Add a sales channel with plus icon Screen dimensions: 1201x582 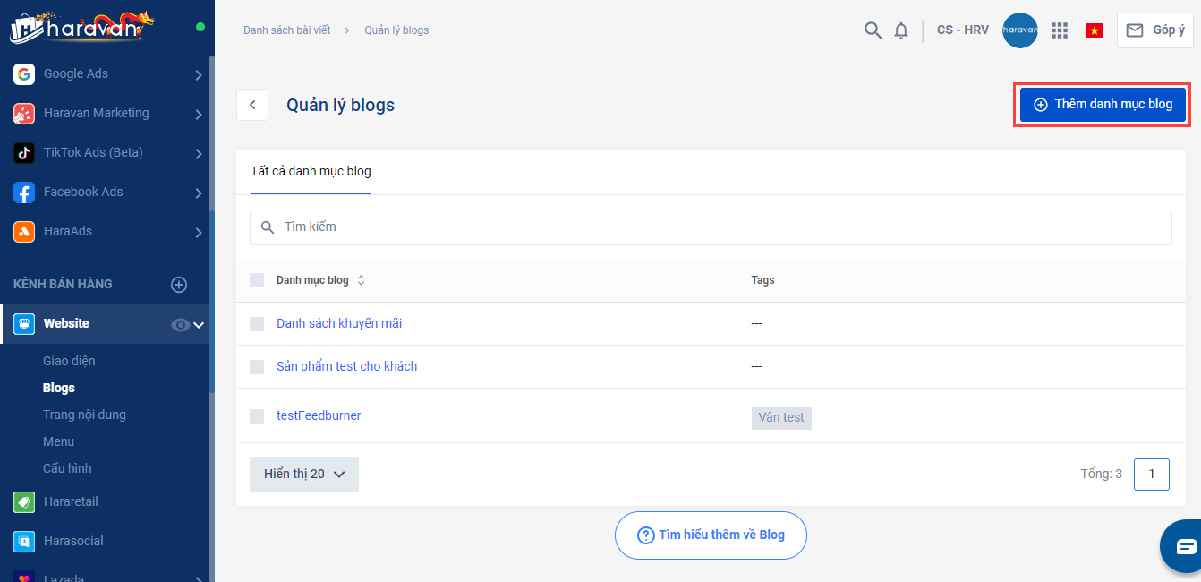[x=179, y=285]
